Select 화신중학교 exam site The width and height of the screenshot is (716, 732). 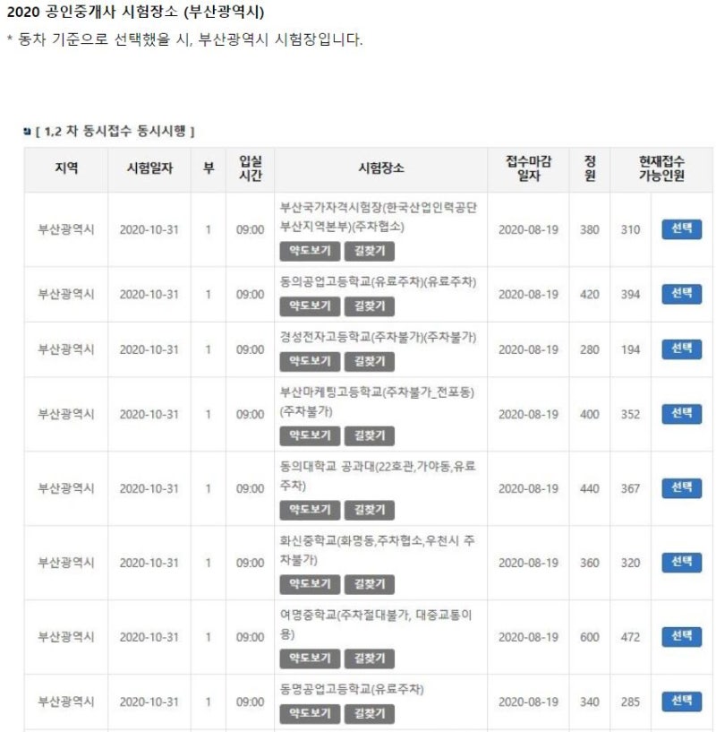tap(681, 563)
